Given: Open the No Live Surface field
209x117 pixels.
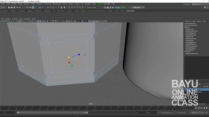Looking at the screenshot, I should point(92,7).
